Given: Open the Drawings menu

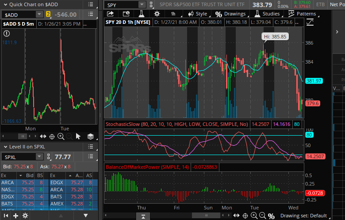Looking at the screenshot, I should pos(231,14).
